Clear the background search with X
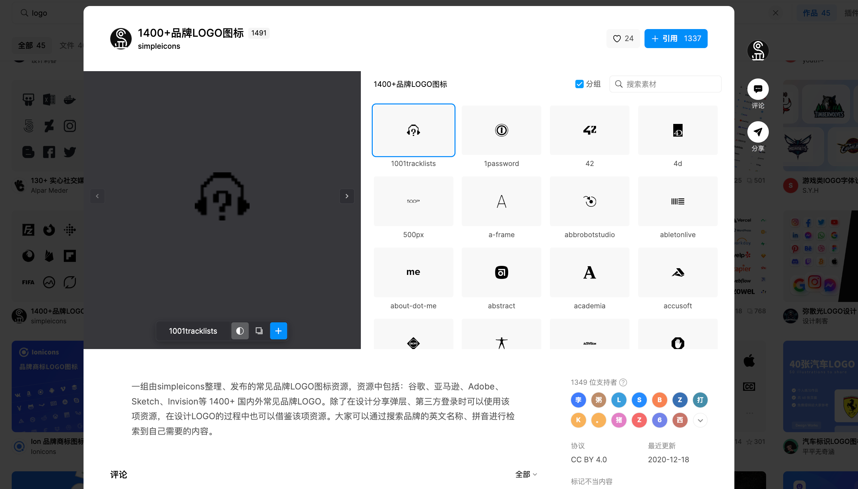The width and height of the screenshot is (858, 489). pyautogui.click(x=775, y=13)
